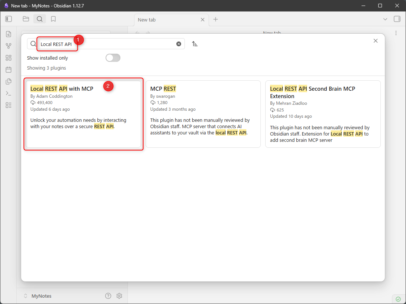Viewport: 406px width, 304px height.
Task: Open the bottom ribbon list icon
Action: point(9,105)
